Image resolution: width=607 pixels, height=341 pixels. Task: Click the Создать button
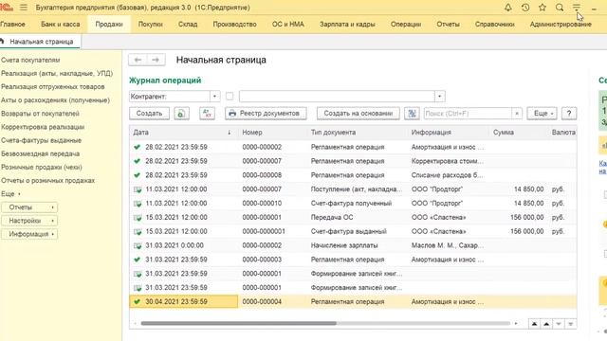tap(149, 114)
